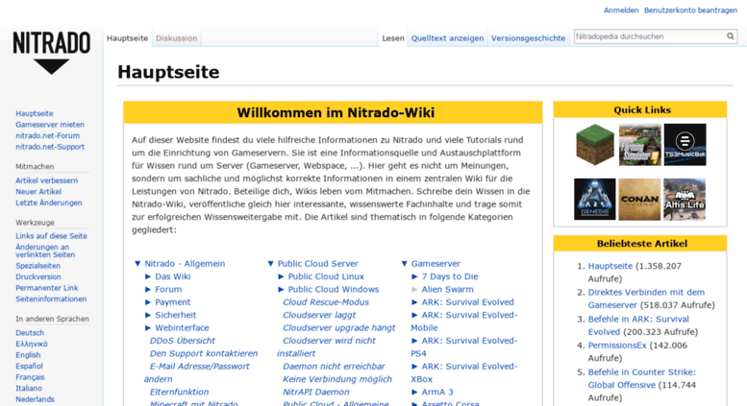Open Links auf diese Seite

coord(51,236)
